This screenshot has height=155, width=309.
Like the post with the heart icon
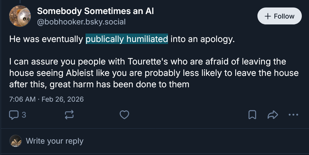click(125, 115)
